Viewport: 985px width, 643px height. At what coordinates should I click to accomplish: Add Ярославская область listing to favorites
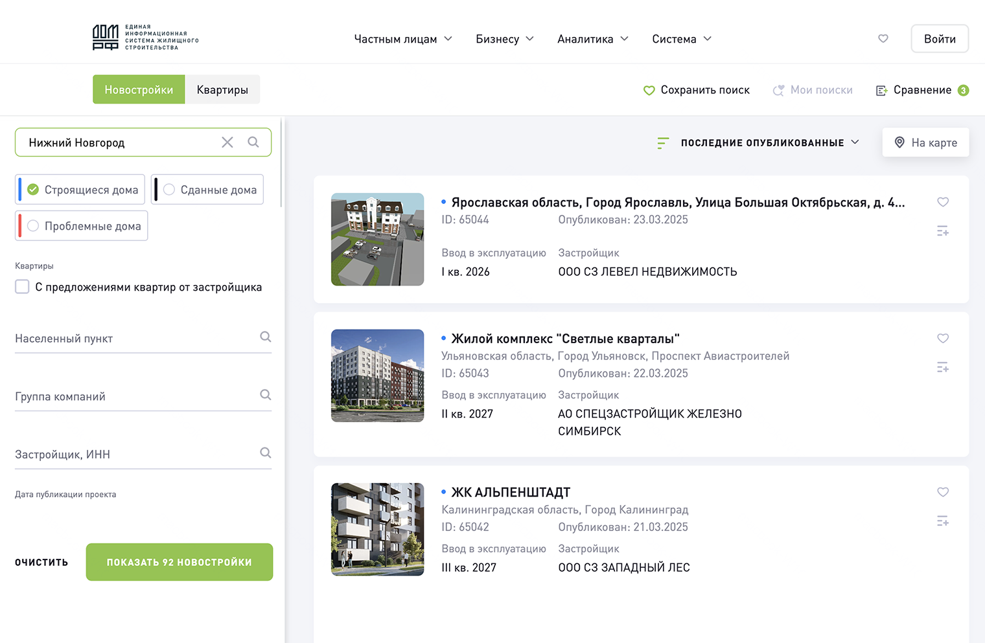click(943, 202)
